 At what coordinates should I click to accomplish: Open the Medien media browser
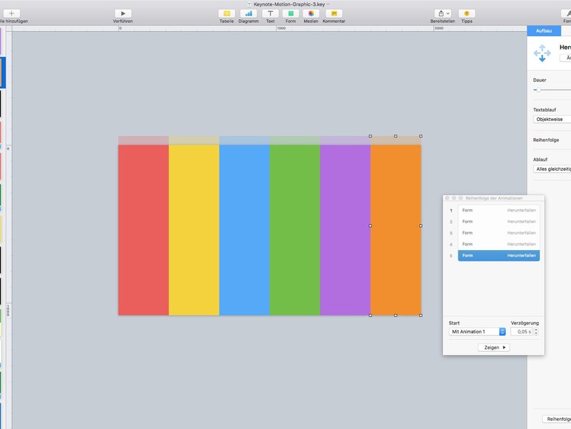click(x=311, y=13)
